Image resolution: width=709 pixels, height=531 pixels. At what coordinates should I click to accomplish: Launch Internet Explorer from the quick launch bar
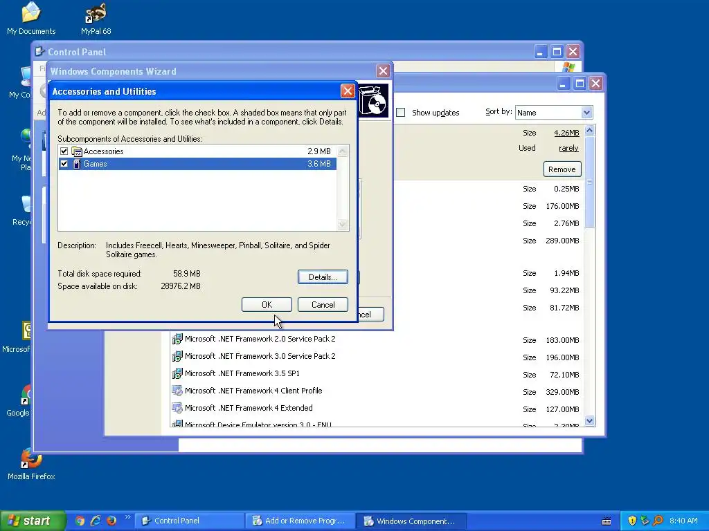coord(96,521)
